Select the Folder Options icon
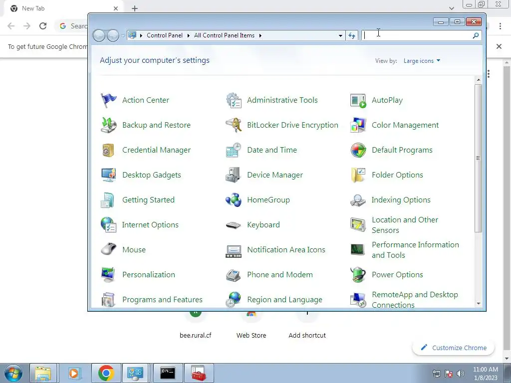This screenshot has width=511, height=383. click(358, 175)
